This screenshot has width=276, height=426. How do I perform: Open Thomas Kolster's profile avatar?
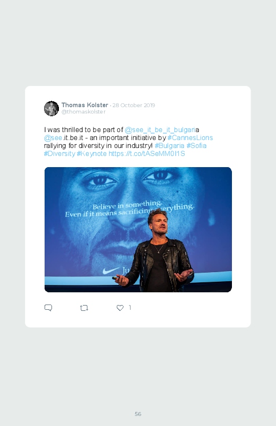point(51,108)
